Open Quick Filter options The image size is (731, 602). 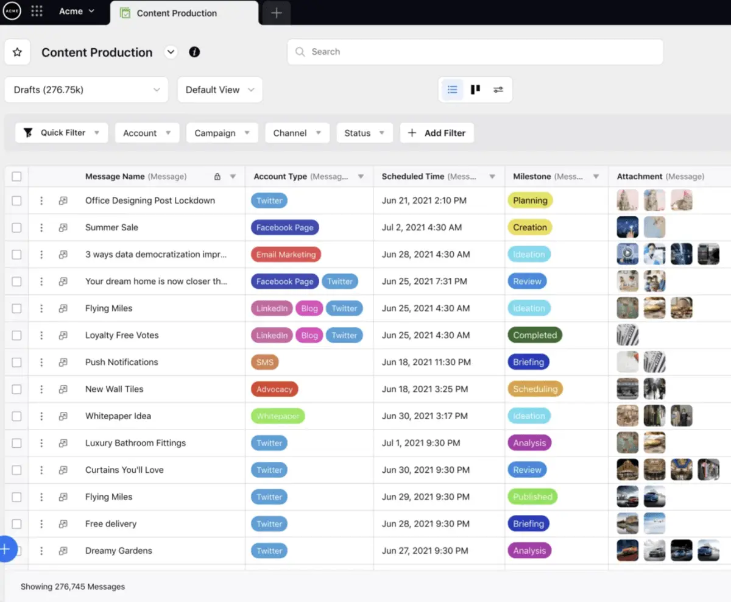[61, 132]
